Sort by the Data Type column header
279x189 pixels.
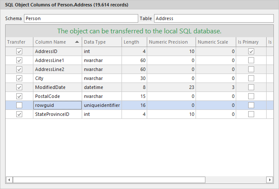tap(101, 42)
